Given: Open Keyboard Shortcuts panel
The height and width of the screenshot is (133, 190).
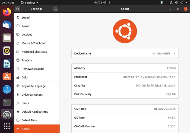Looking at the screenshot, I should [37, 52].
